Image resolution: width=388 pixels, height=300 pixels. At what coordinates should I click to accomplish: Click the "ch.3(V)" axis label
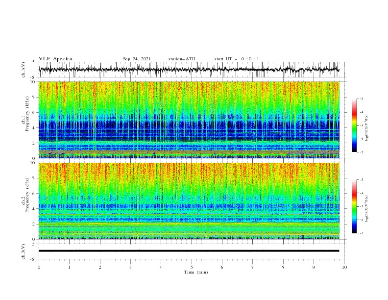24,251
